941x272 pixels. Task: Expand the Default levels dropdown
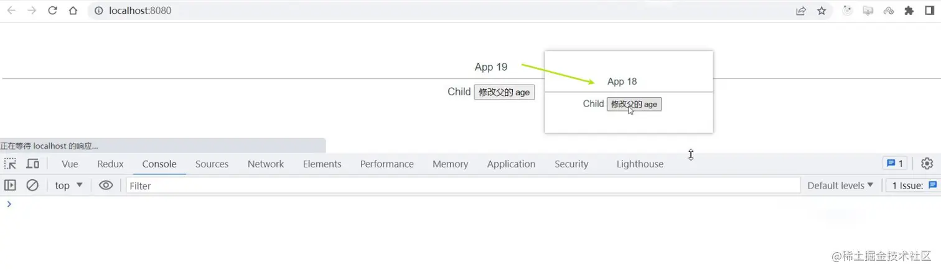click(840, 185)
